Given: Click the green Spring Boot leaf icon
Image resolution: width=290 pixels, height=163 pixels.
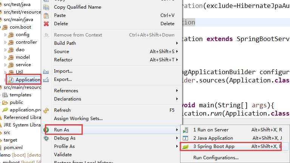Looking at the screenshot, I should click(185, 146).
